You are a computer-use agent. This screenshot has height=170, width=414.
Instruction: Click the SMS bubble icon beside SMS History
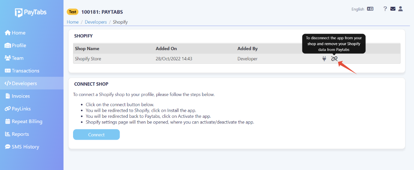pyautogui.click(x=8, y=147)
